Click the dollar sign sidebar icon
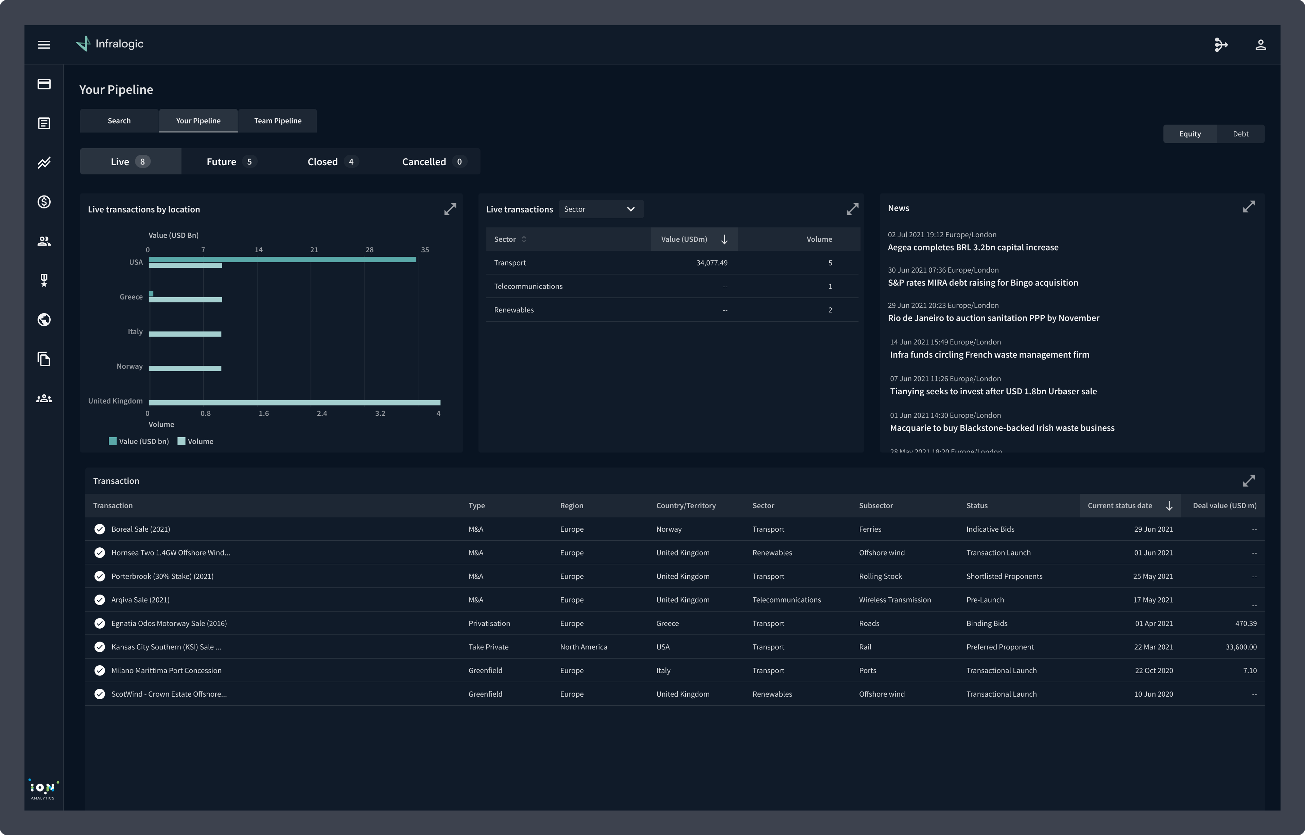The image size is (1305, 835). [x=44, y=202]
